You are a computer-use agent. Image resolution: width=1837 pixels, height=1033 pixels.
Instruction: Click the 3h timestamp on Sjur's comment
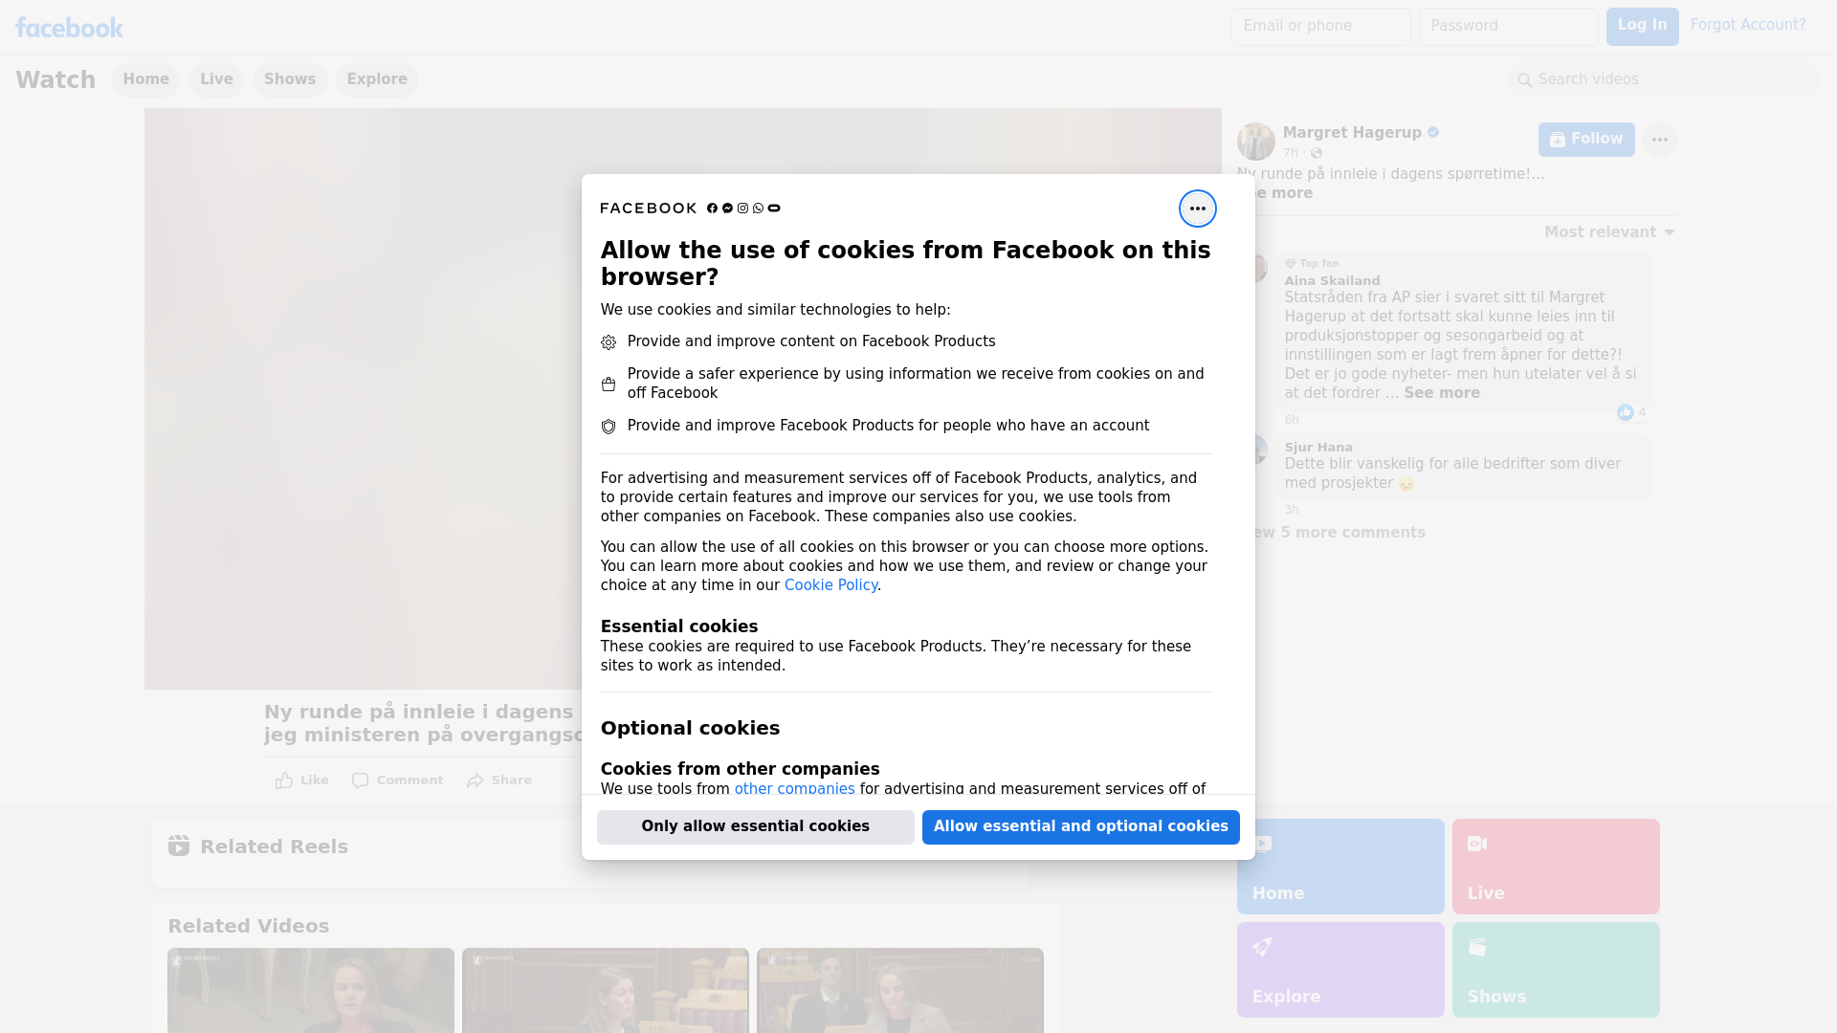pos(1292,510)
